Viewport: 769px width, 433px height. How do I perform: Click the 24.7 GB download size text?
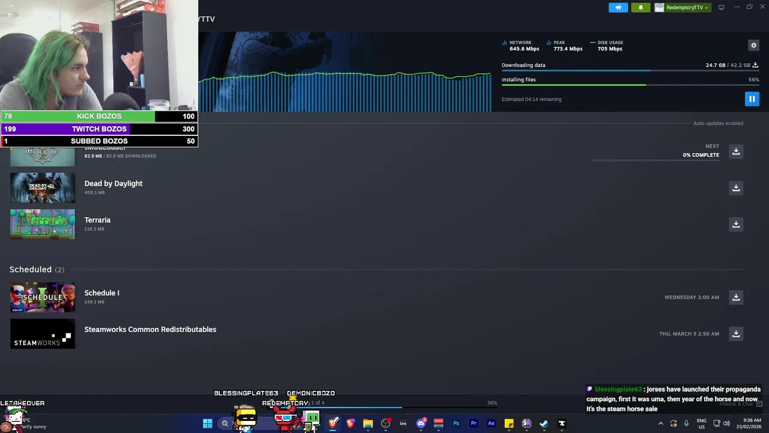(716, 65)
